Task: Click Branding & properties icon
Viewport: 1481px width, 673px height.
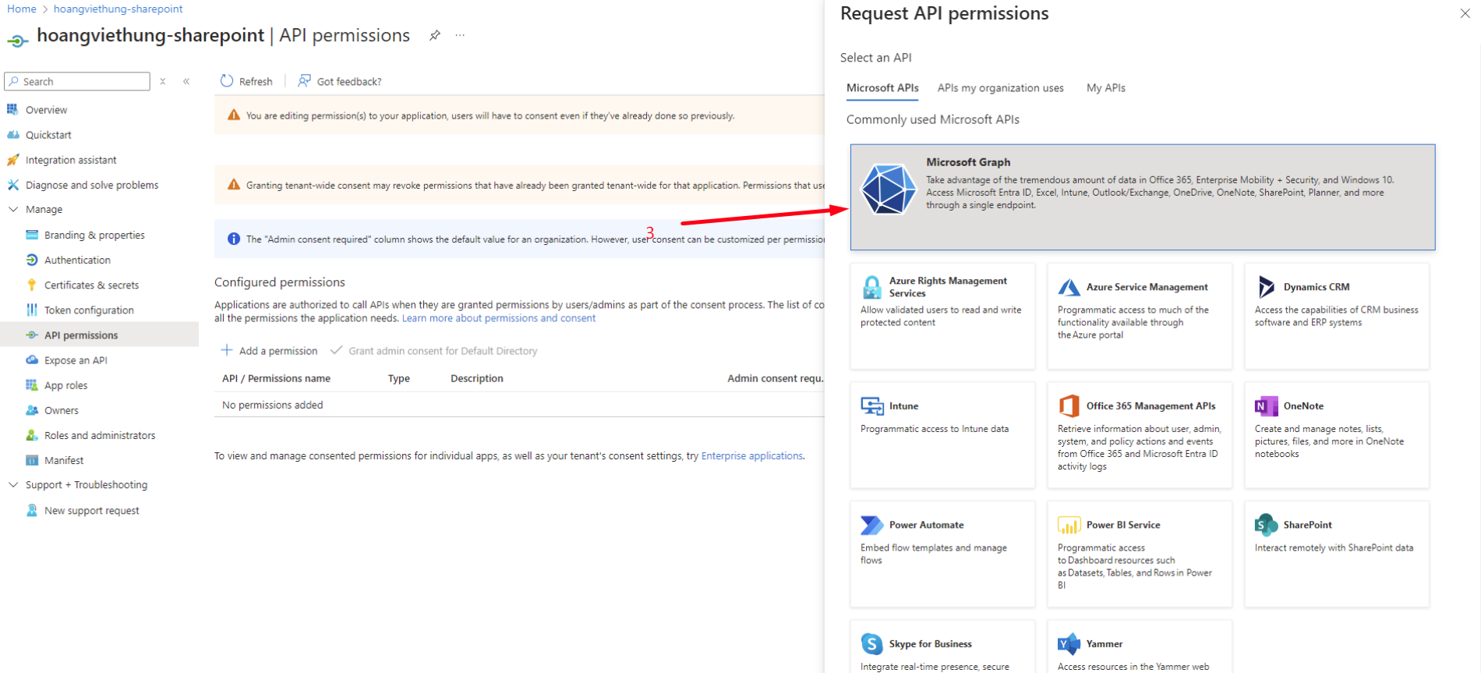Action: (x=32, y=235)
